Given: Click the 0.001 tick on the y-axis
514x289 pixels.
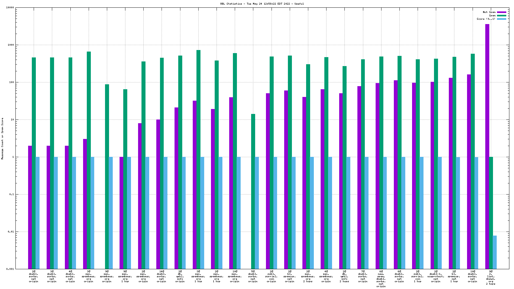Looking at the screenshot, I should coord(10,269).
